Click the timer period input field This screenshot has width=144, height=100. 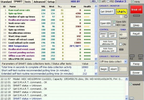tap(123, 35)
